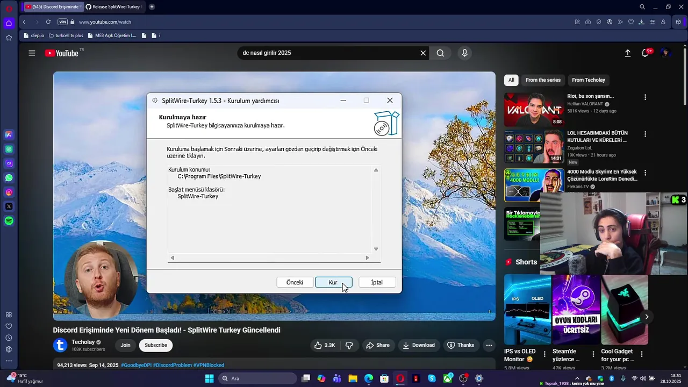Share the video
The image size is (688, 387).
point(378,345)
